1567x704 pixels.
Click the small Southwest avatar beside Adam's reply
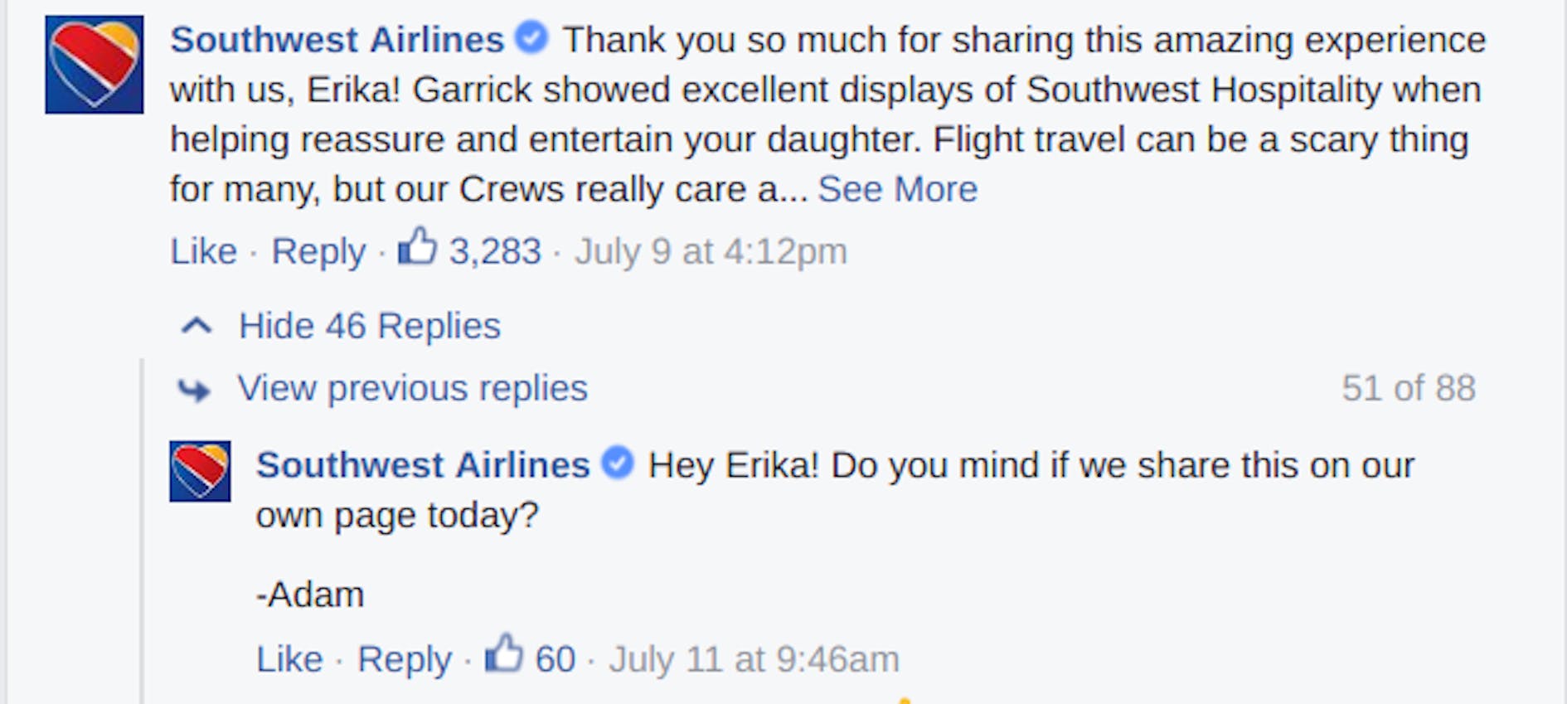point(200,471)
